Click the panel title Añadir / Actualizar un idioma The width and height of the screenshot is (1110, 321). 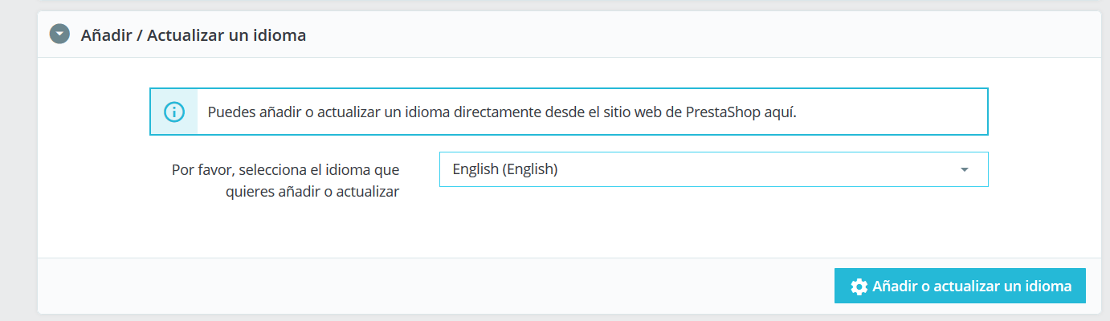[x=194, y=35]
